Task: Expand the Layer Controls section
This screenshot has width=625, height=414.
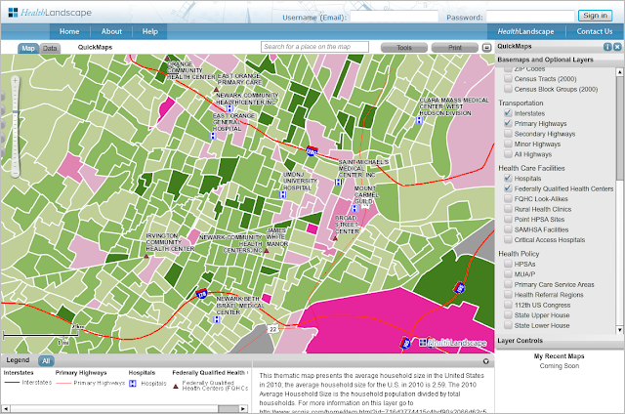Action: click(x=560, y=341)
